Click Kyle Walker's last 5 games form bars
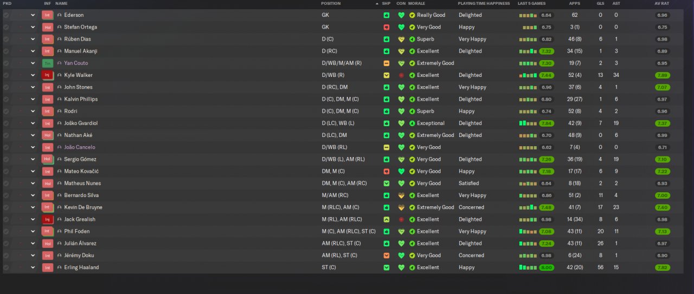The width and height of the screenshot is (694, 294). 529,75
